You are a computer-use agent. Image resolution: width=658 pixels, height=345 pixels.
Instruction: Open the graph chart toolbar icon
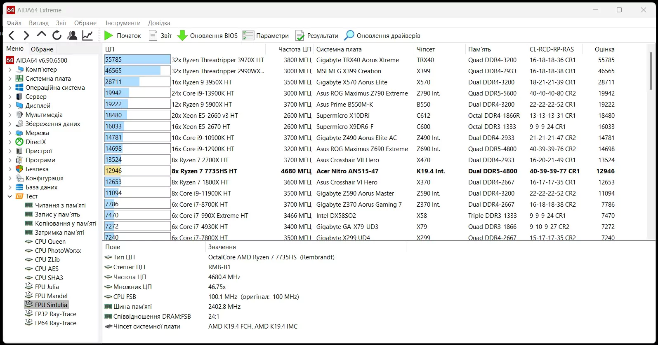tap(87, 35)
